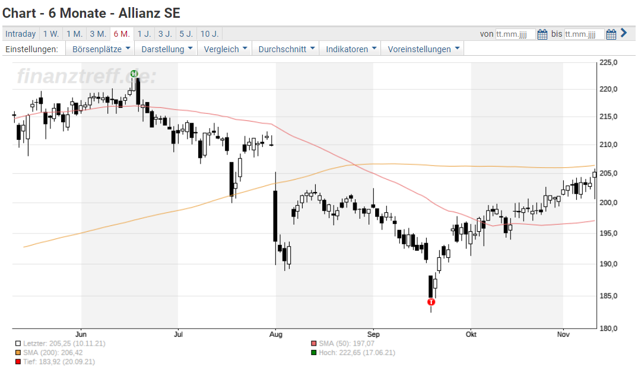This screenshot has width=638, height=367.
Task: Focus the 'bis' end date field
Action: [x=584, y=34]
